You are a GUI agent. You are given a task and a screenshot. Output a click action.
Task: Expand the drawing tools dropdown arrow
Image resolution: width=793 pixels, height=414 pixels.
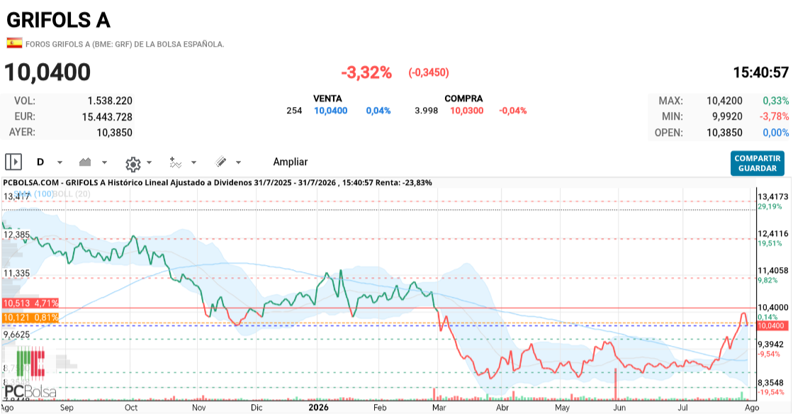(x=238, y=162)
